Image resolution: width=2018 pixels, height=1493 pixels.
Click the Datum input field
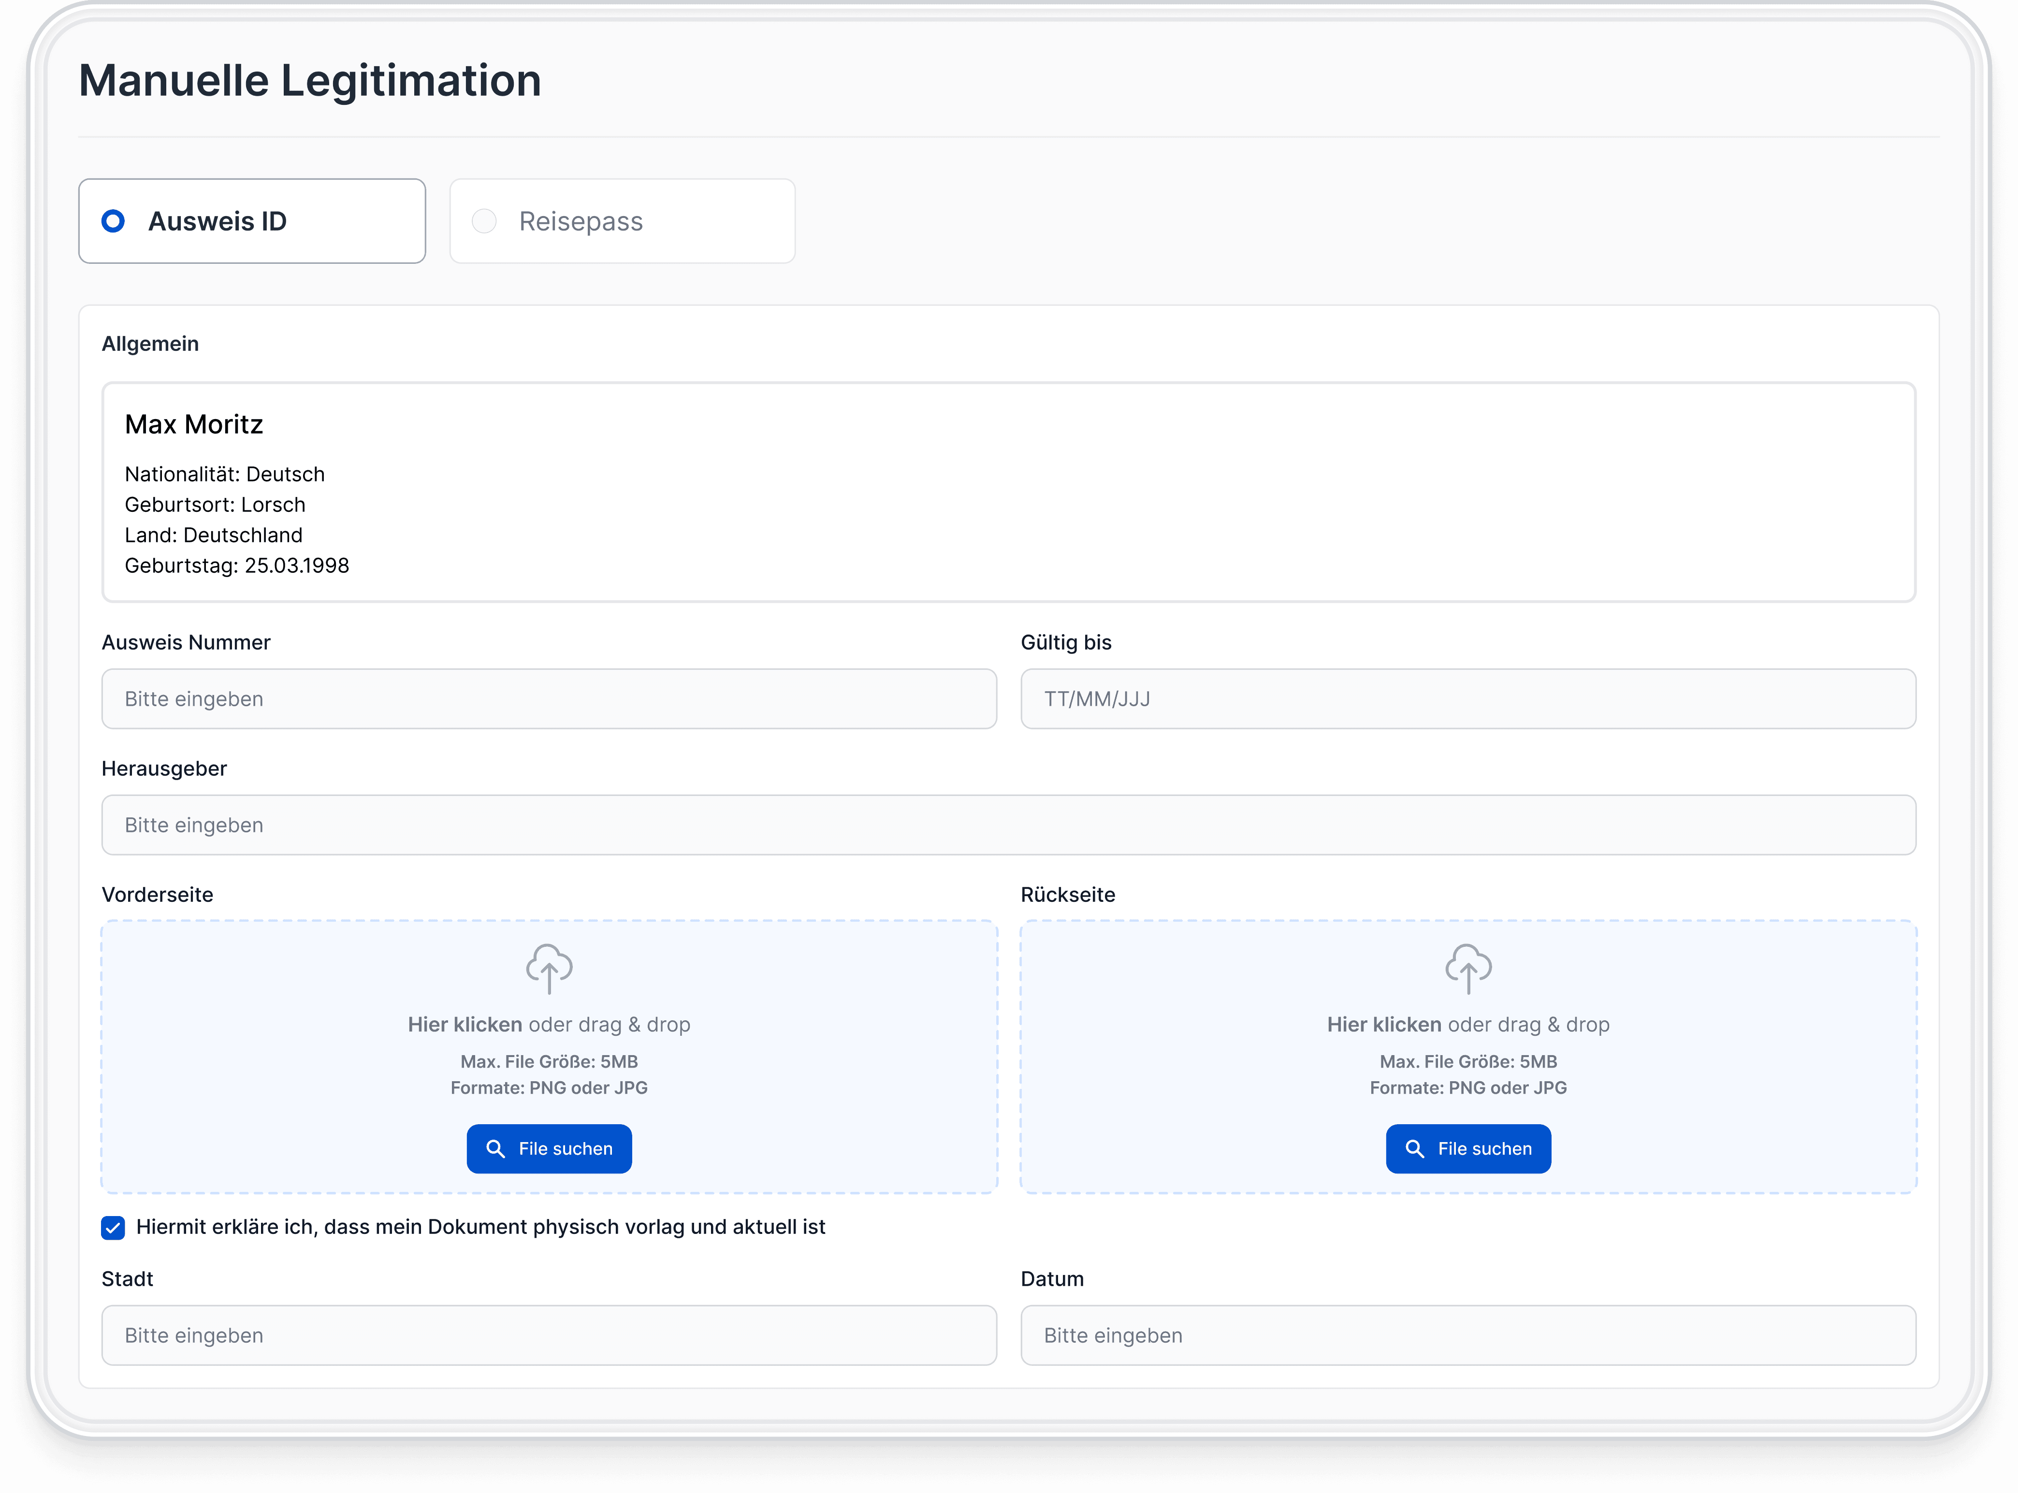click(1467, 1335)
